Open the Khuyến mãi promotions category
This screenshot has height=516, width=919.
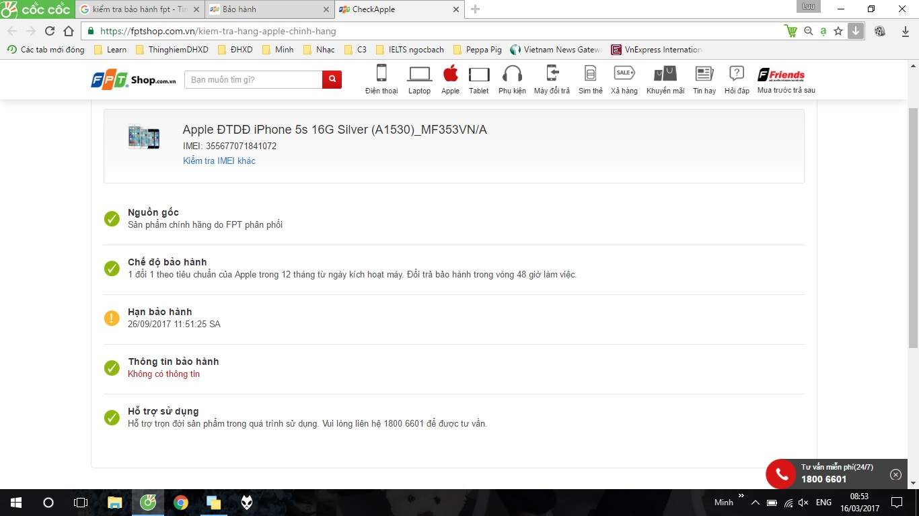coord(665,79)
